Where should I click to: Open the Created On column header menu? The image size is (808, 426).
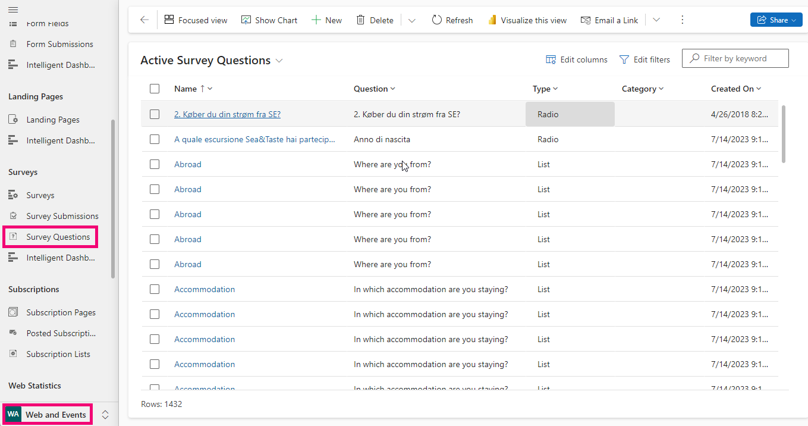tap(736, 89)
